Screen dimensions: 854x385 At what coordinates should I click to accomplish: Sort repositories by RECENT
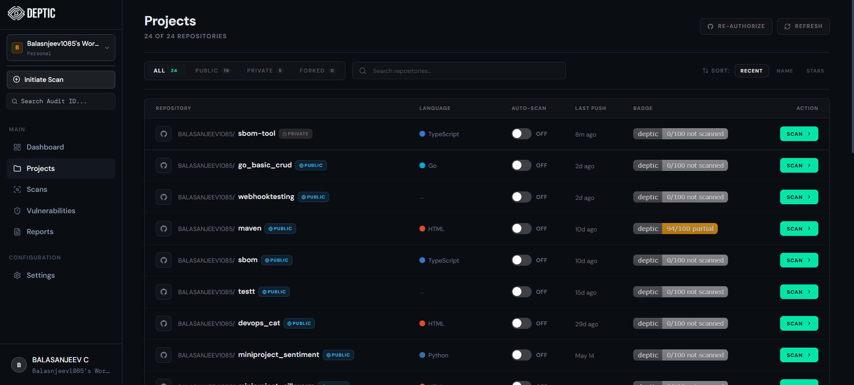752,71
